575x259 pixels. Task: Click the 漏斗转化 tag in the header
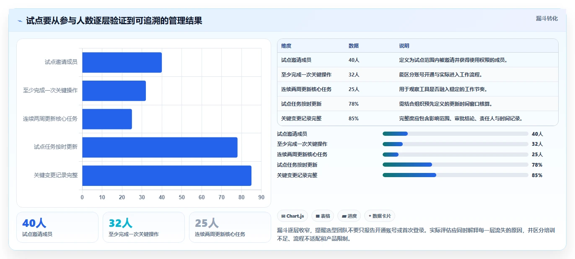547,18
